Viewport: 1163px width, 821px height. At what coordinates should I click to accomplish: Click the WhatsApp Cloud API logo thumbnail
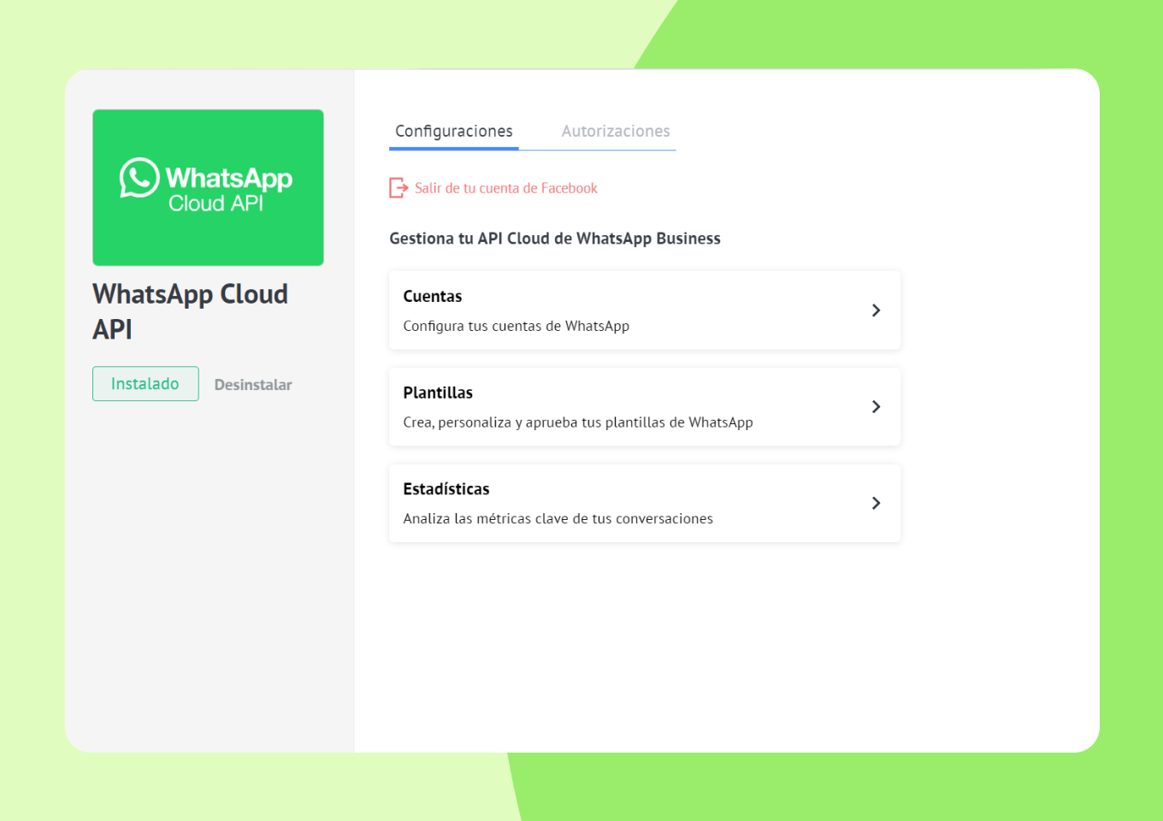(208, 187)
